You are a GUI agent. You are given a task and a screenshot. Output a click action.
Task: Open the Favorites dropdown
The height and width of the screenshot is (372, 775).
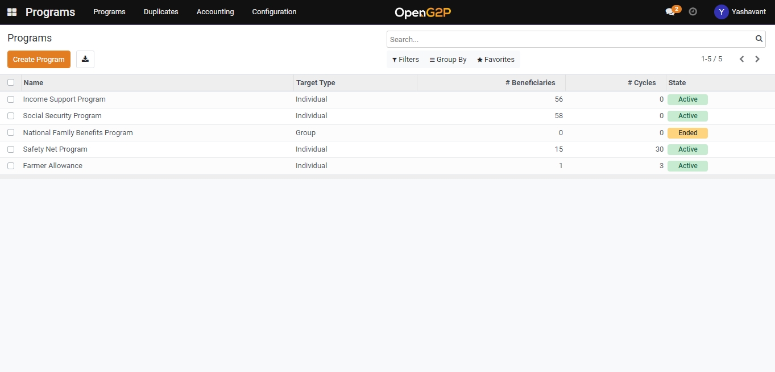496,60
